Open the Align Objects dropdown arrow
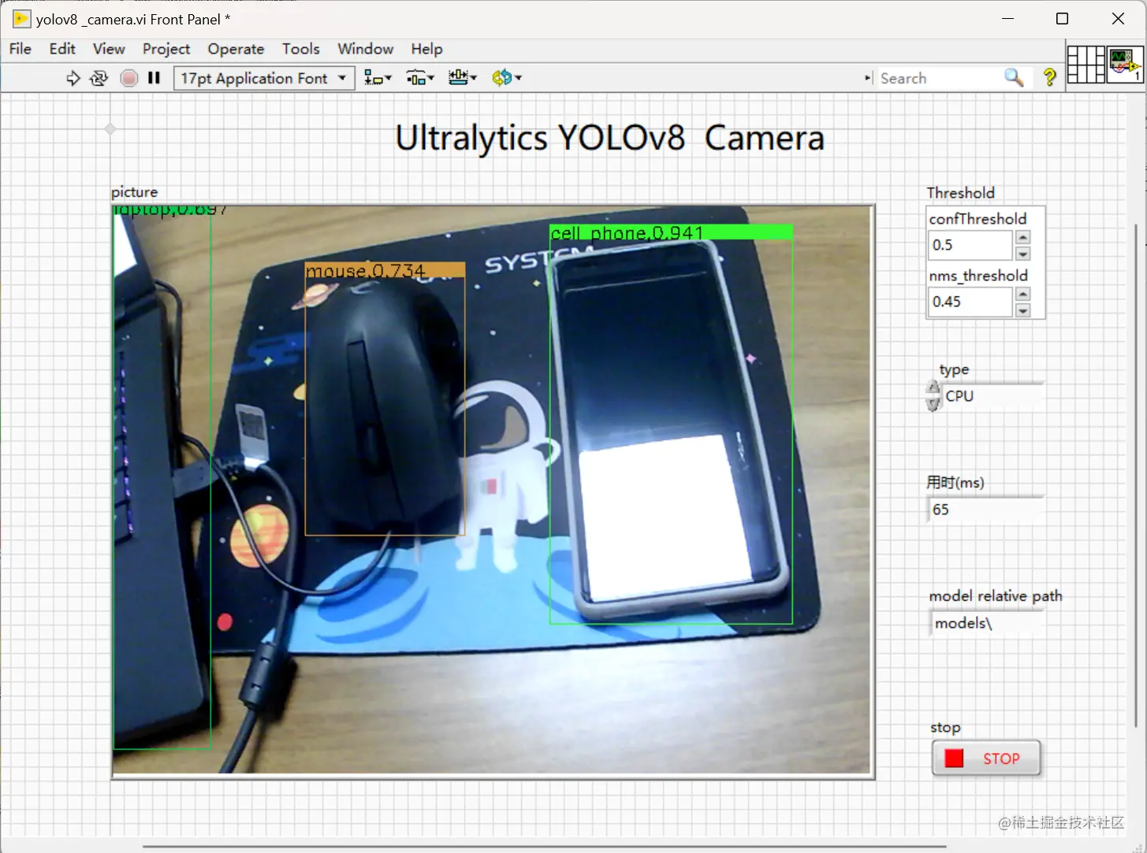This screenshot has height=853, width=1147. (x=389, y=78)
